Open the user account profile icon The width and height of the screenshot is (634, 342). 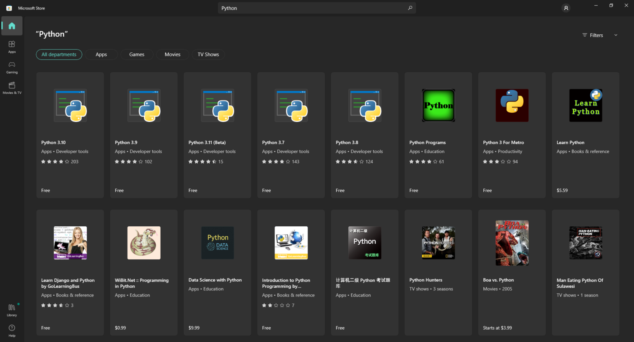(566, 8)
